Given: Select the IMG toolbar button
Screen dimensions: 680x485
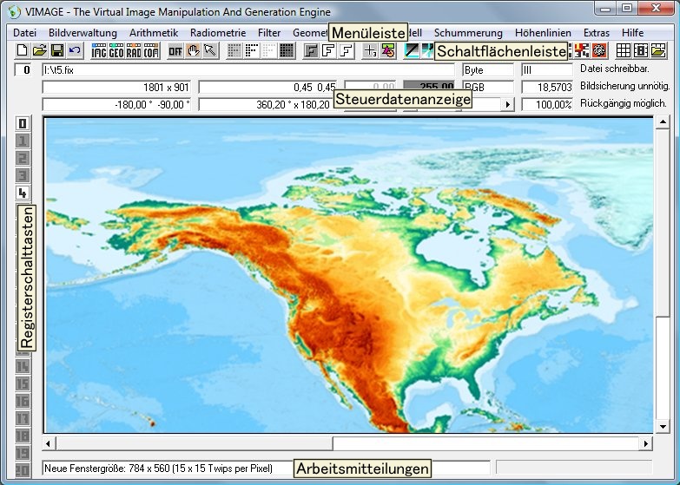Looking at the screenshot, I should coord(99,51).
